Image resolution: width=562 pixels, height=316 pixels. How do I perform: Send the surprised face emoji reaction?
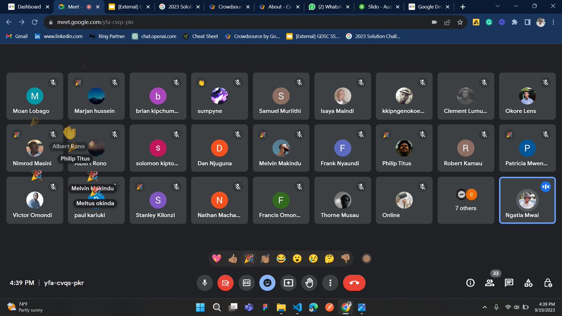pyautogui.click(x=297, y=258)
